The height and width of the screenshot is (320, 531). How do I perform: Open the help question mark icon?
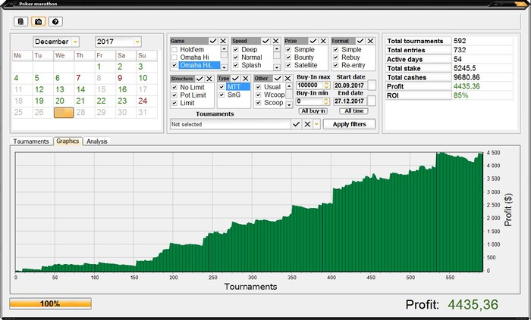[55, 22]
